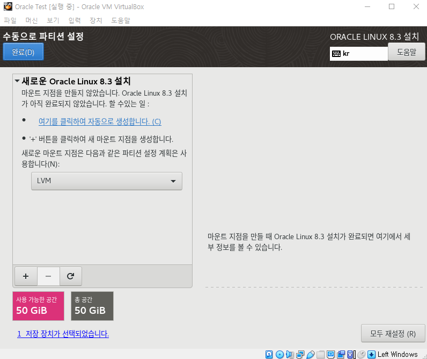Click the host key arrow icon
The image size is (427, 359).
371,354
